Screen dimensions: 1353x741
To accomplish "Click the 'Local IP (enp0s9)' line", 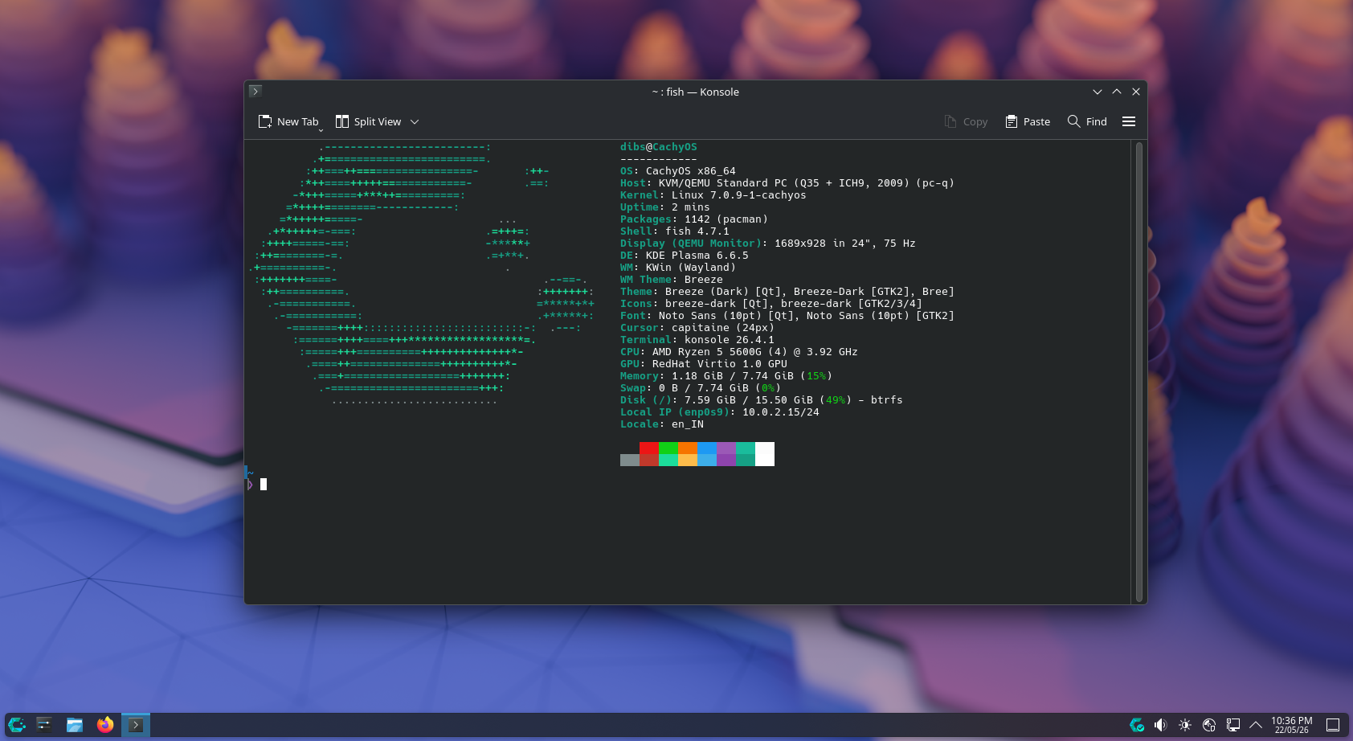I will (720, 412).
